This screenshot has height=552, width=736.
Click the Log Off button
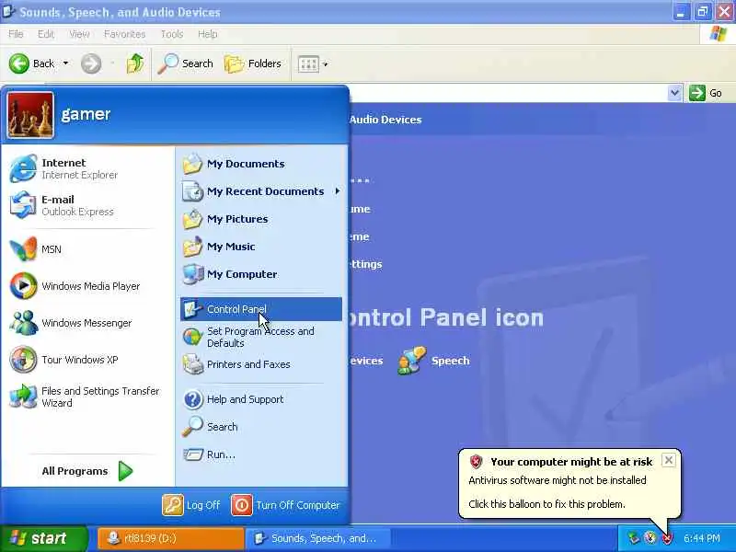coord(191,505)
